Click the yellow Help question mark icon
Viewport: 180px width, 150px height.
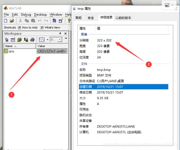coord(69,21)
